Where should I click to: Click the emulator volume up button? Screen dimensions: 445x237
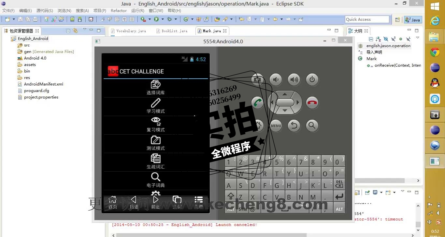pos(294,79)
